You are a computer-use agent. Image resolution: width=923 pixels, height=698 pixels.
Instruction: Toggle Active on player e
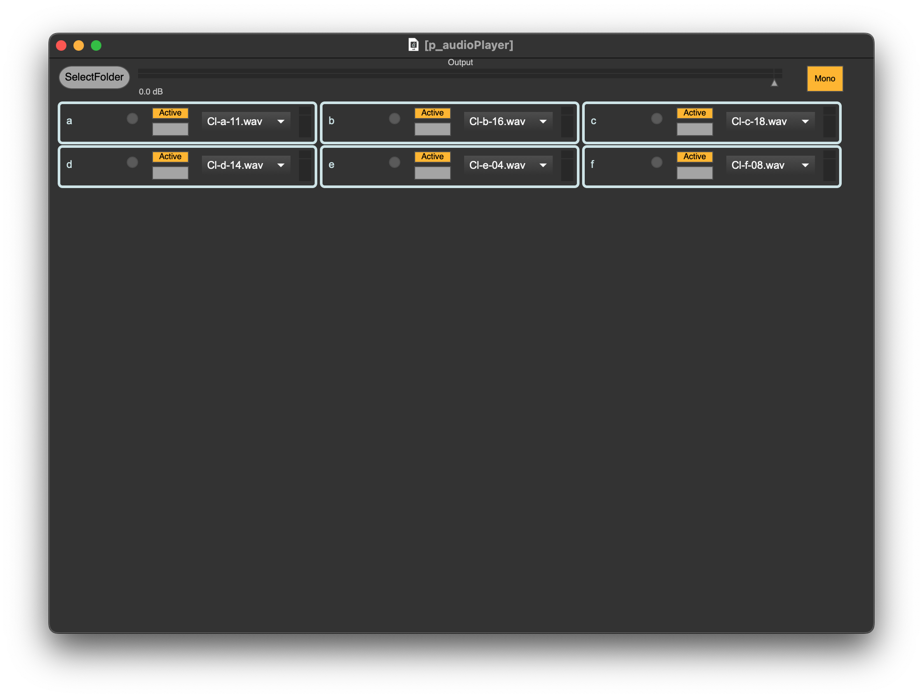click(x=433, y=157)
